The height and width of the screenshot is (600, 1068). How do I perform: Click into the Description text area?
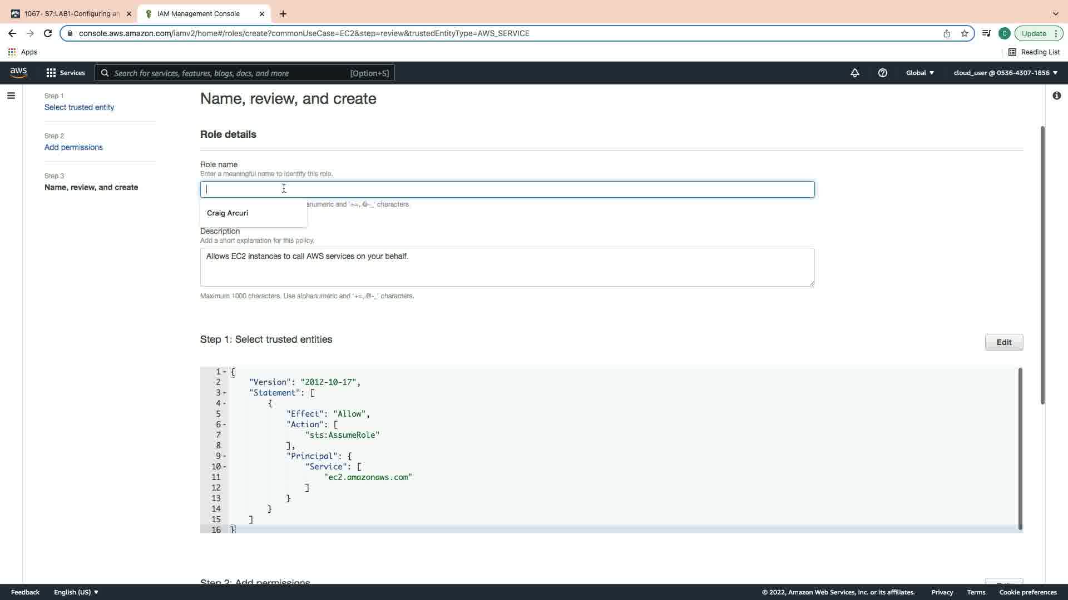coord(507,267)
